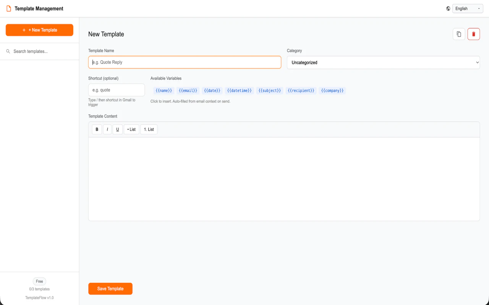This screenshot has height=305, width=489.
Task: Click into the Search templates field
Action: (x=39, y=51)
